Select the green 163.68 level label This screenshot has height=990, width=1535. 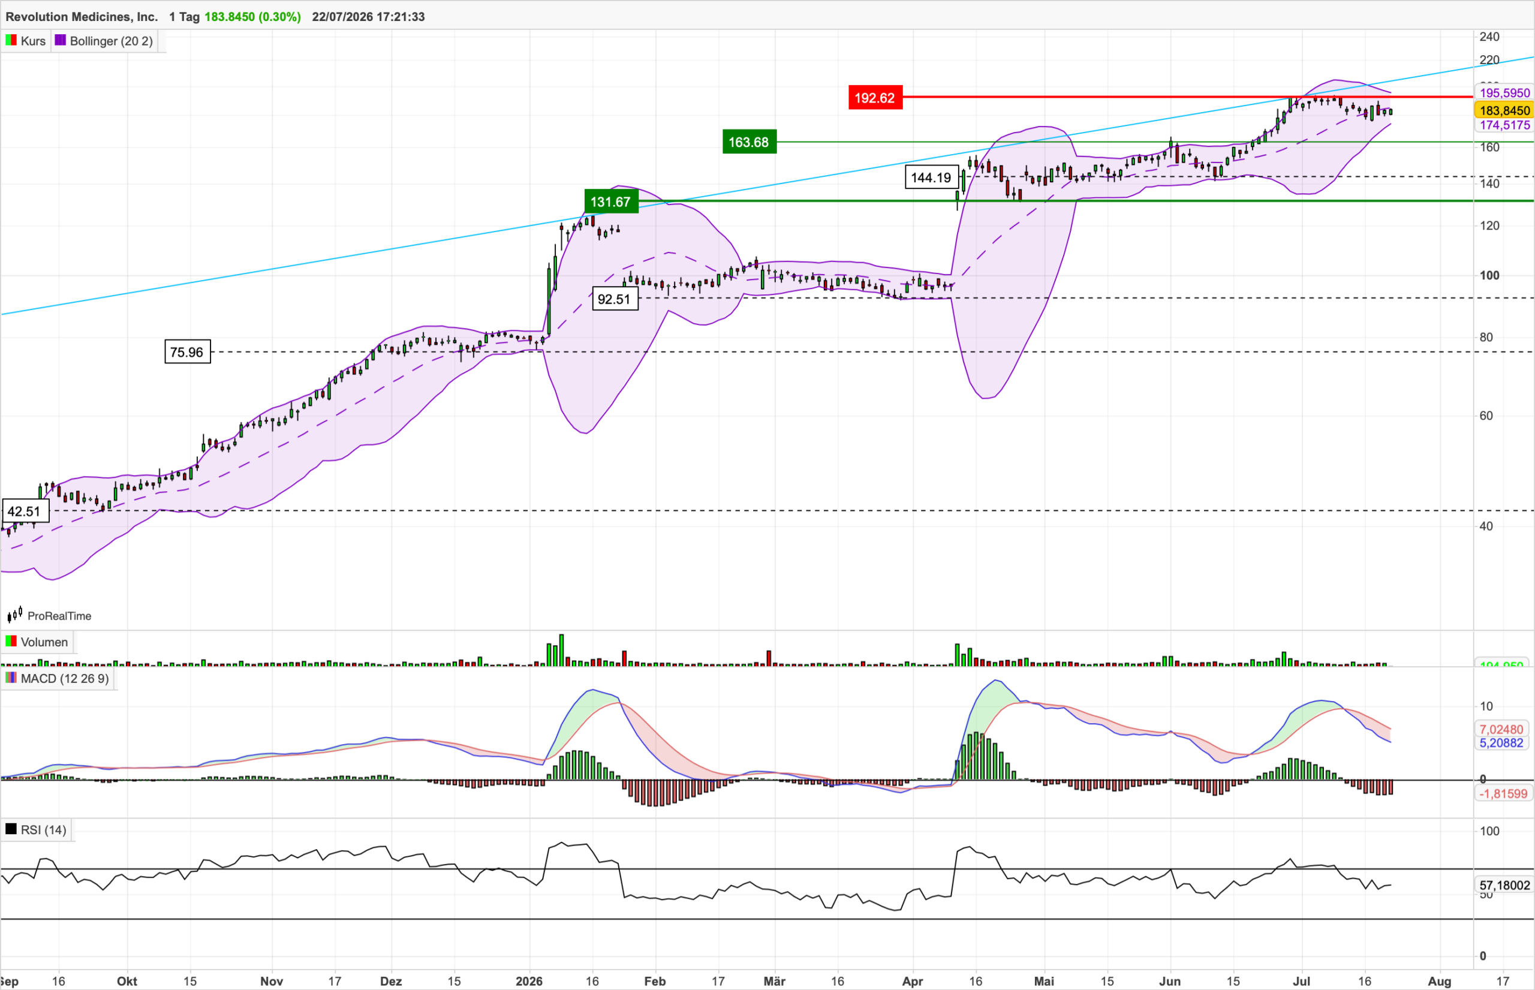tap(749, 142)
